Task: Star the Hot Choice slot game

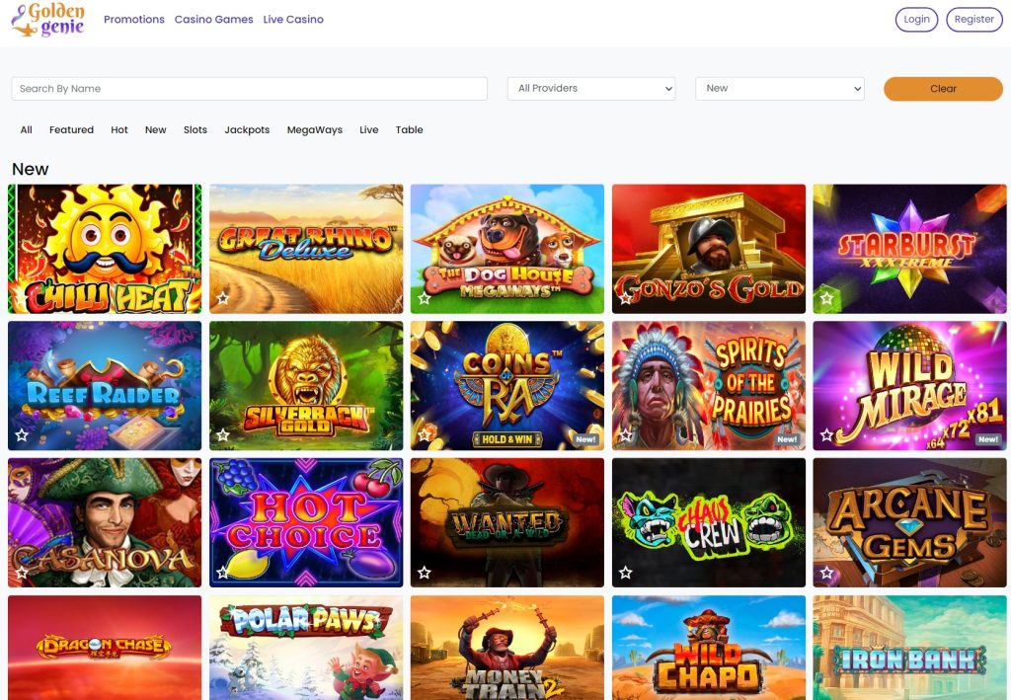Action: click(223, 573)
